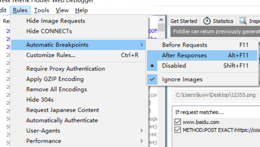The image size is (260, 147).
Task: Click the Statistics stopwatch icon
Action: (x=207, y=21)
